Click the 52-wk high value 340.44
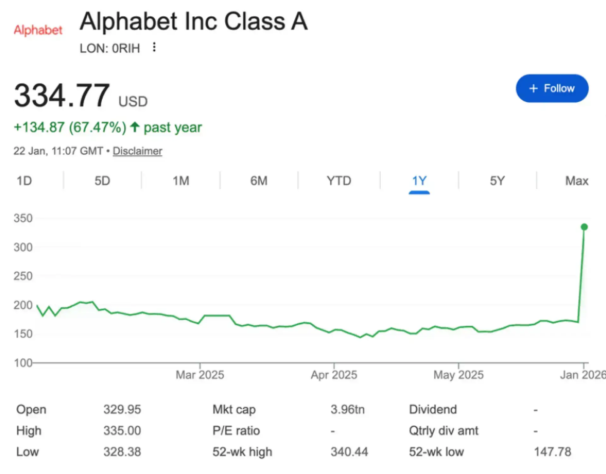Screen dimensions: 606x474 349,452
